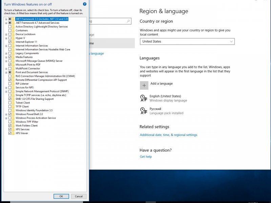This screenshot has width=271, height=203.
Task: Expand the Hyper-V node
Action: coord(6,38)
